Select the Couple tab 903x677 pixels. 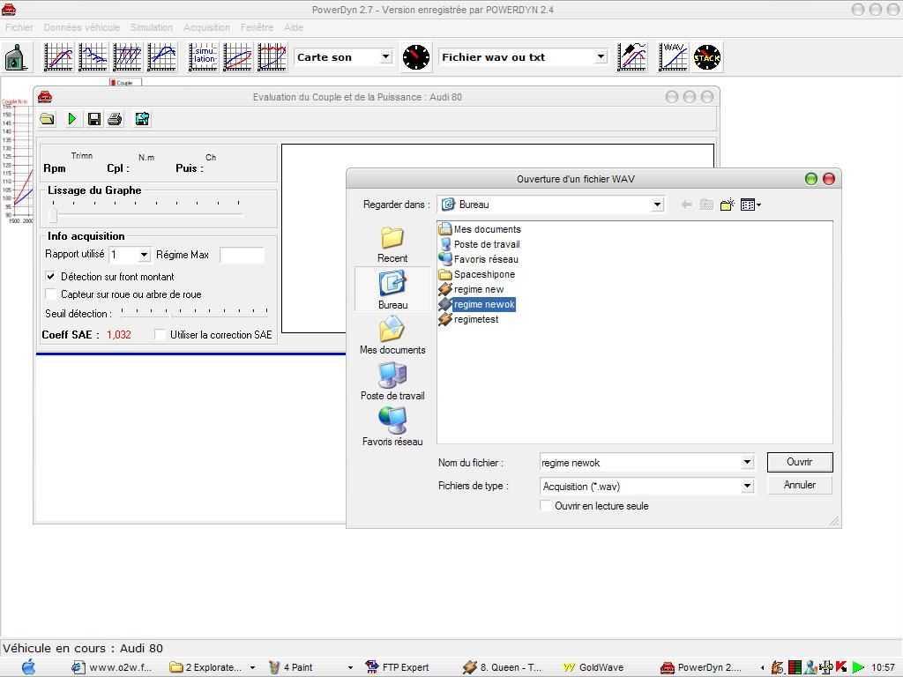tap(124, 82)
